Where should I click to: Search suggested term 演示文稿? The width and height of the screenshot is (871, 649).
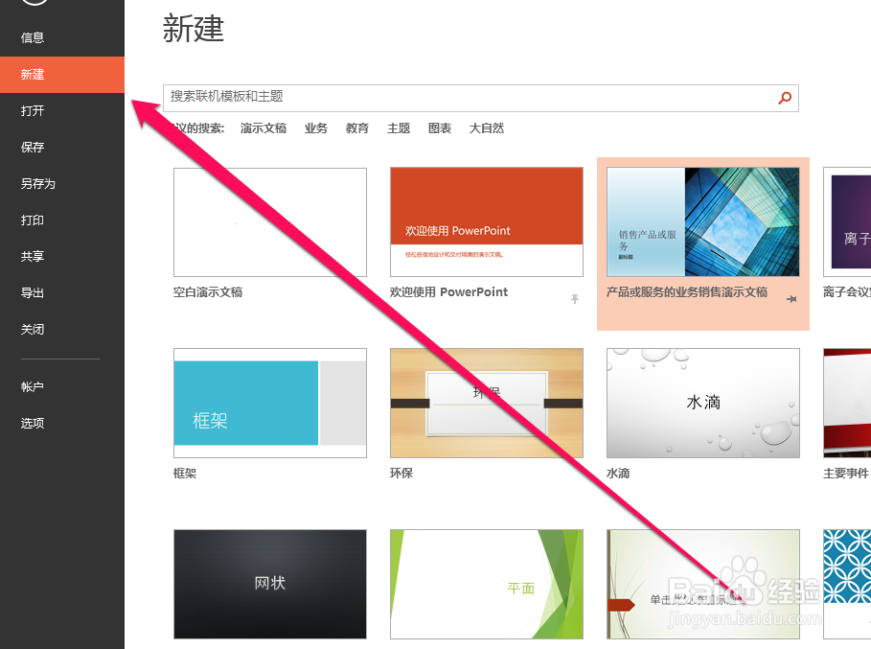point(264,128)
